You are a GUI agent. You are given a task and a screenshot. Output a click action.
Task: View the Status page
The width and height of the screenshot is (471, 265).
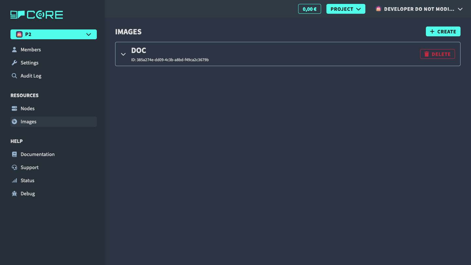coord(54,181)
